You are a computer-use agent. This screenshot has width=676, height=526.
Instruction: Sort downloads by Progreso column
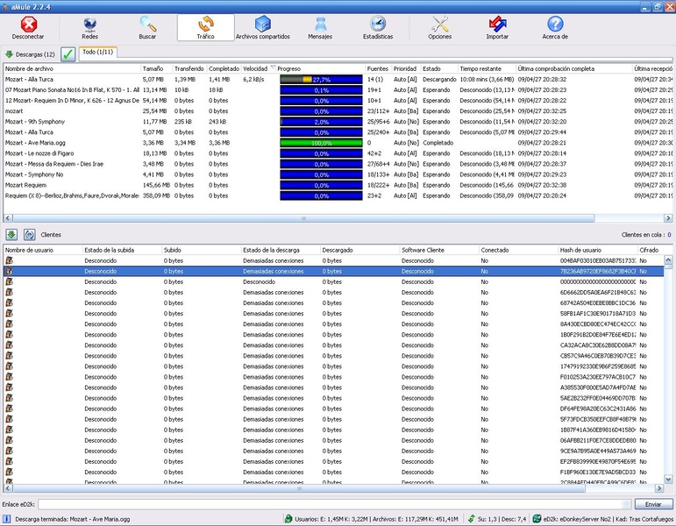[x=320, y=68]
